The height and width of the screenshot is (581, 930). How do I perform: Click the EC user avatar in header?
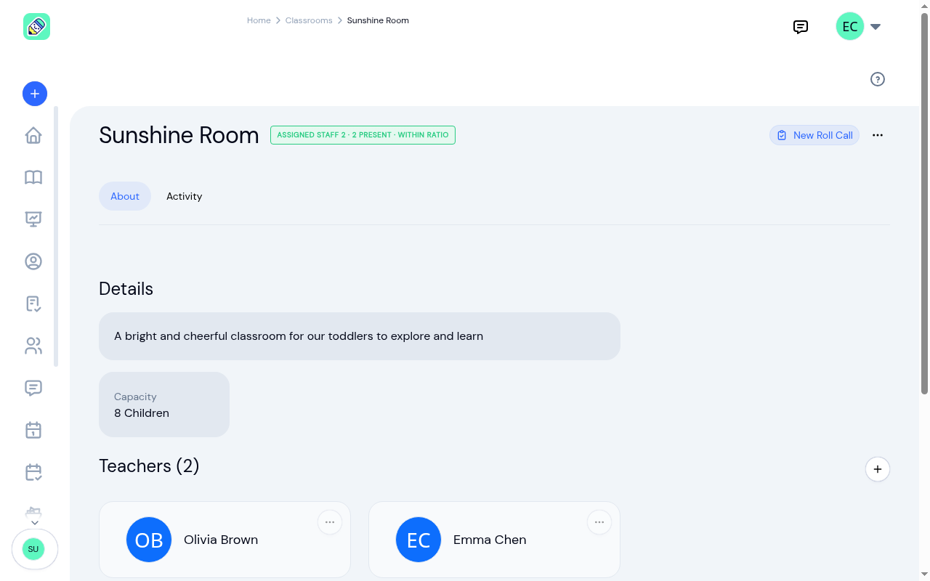pos(850,27)
